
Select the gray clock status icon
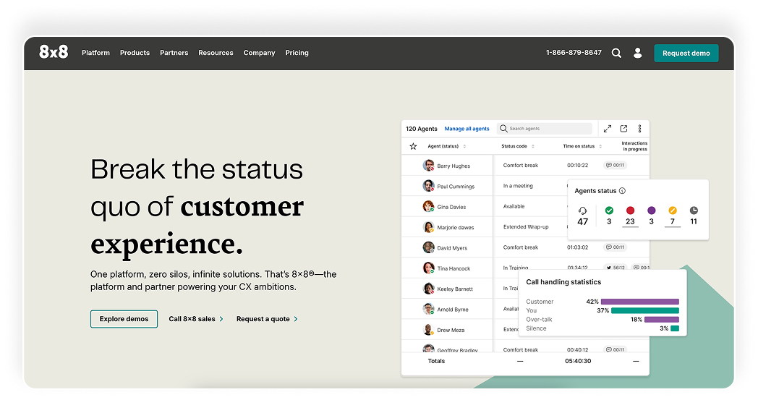pos(694,210)
